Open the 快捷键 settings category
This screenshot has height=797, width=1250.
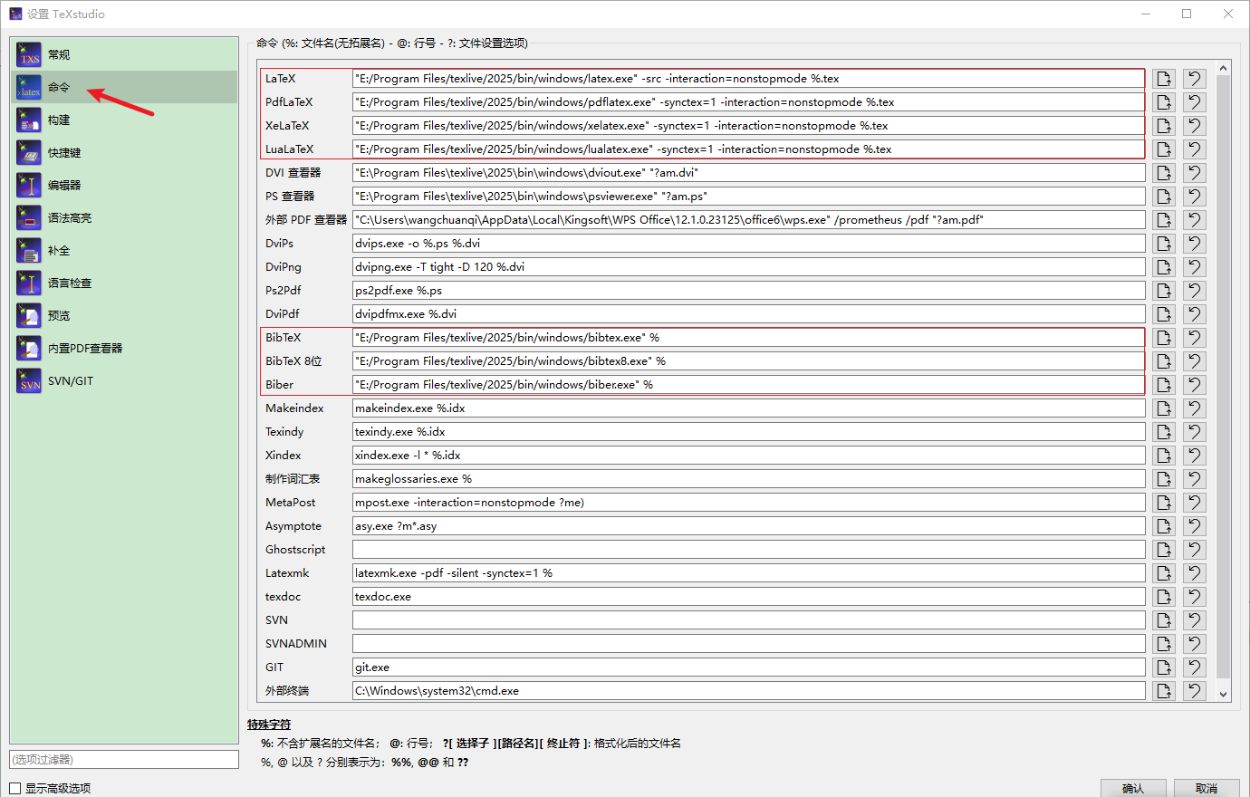(124, 152)
